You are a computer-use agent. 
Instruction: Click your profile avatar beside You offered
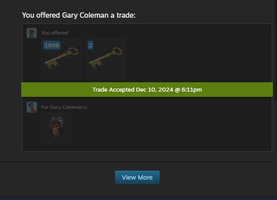click(x=32, y=33)
